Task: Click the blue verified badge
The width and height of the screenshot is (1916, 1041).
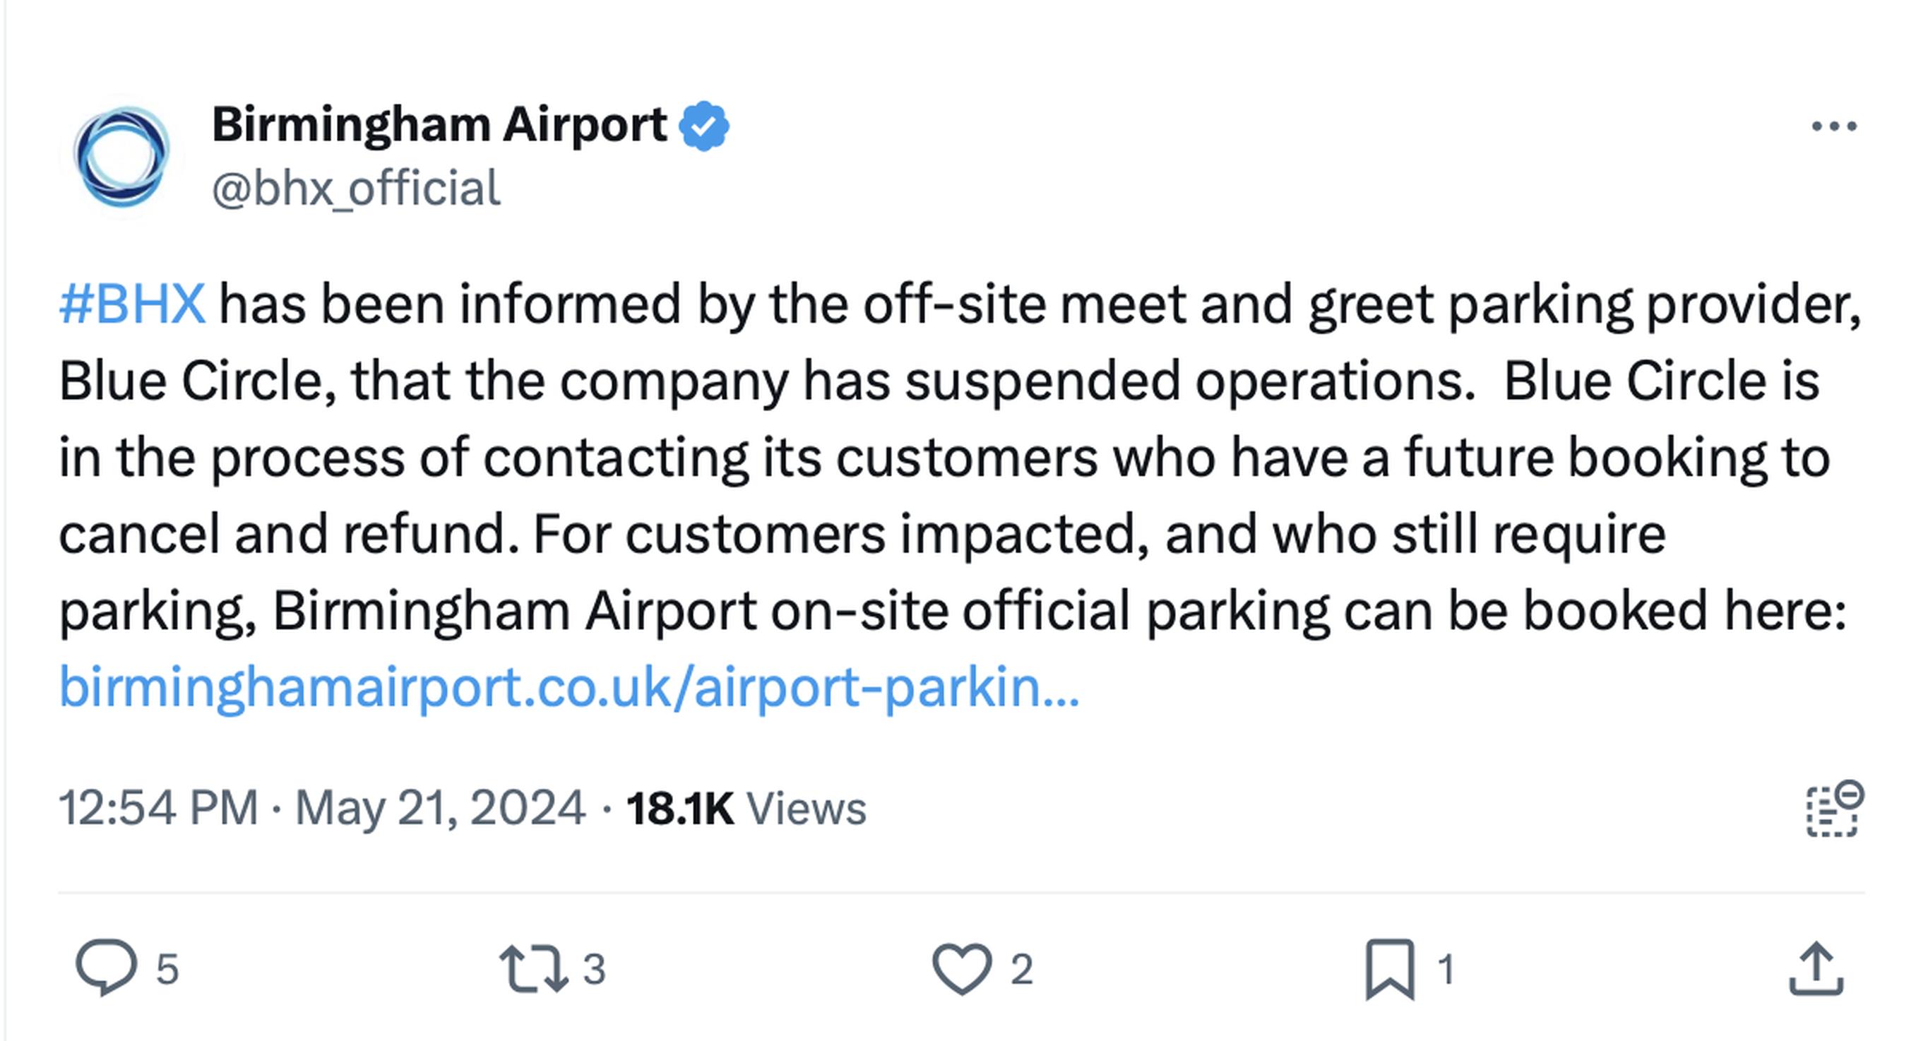Action: point(703,126)
